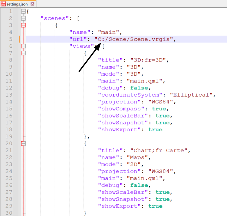Collapse the 3D view object fold on line 7
Viewport: 227px width, 216px height.
23,53
